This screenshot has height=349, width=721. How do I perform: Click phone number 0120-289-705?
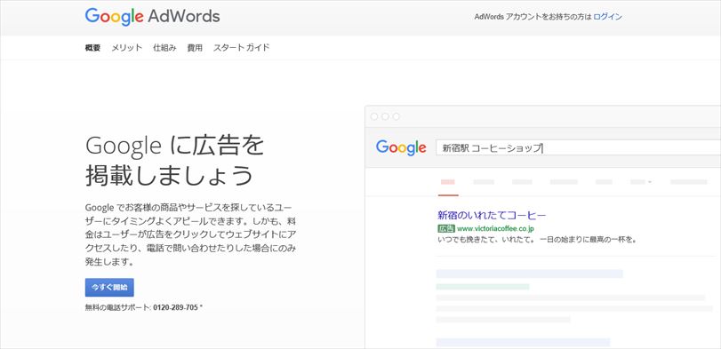pos(175,307)
